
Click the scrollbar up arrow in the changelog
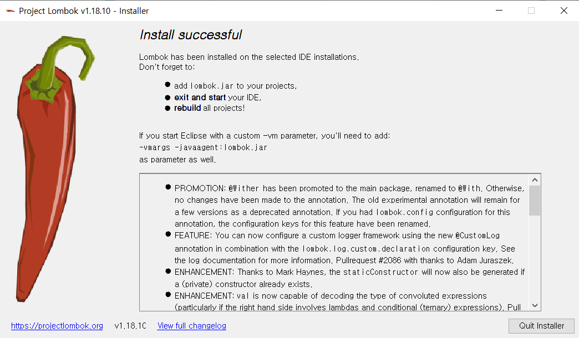[x=534, y=179]
